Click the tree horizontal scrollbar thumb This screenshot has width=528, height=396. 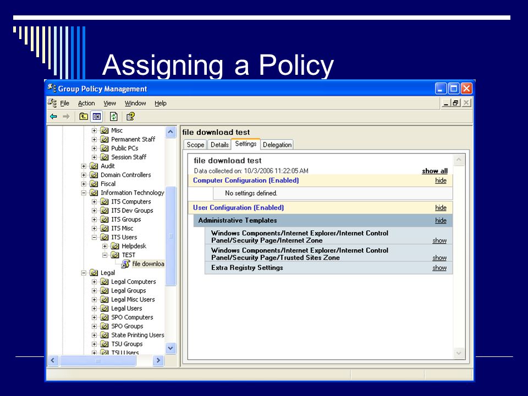98,361
